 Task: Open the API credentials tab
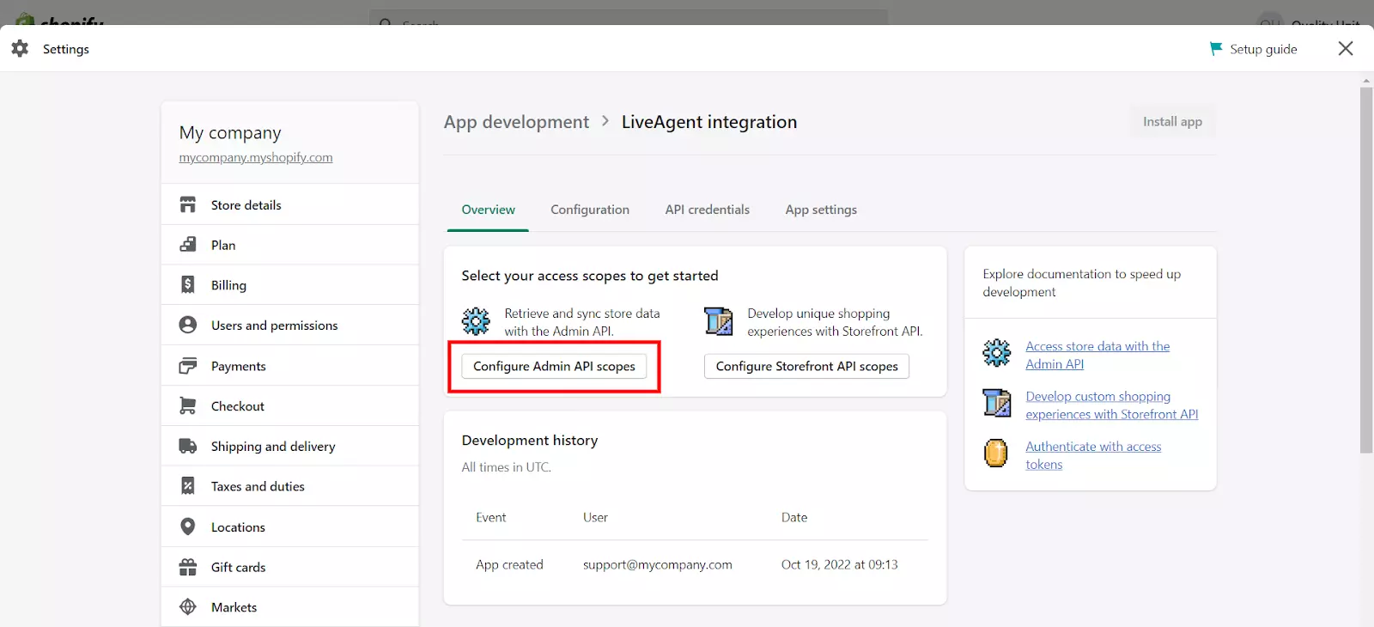click(x=707, y=210)
